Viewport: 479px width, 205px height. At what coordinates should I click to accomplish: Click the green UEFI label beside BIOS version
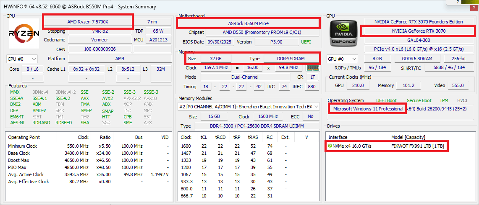coord(306,42)
